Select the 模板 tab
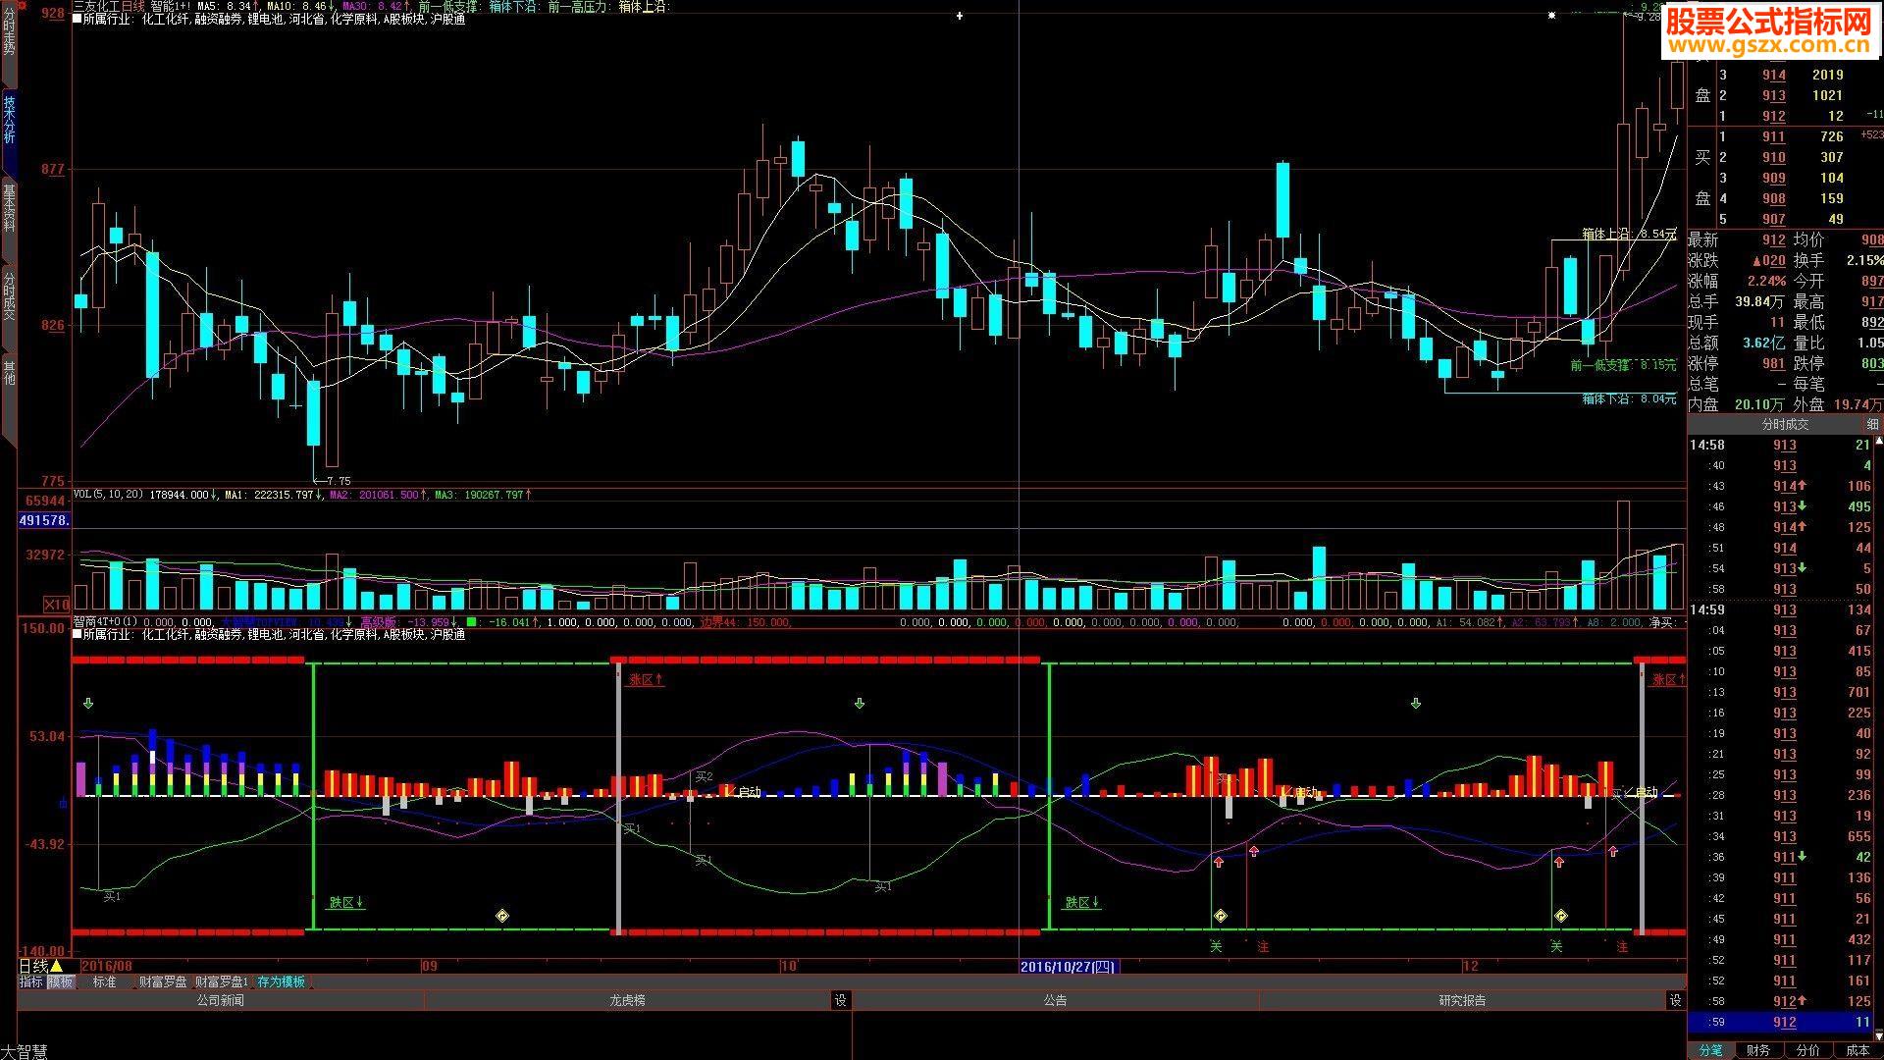 pos(61,981)
